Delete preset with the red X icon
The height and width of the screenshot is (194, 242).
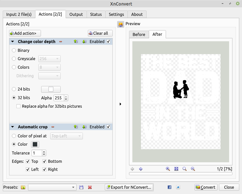pyautogui.click(x=90, y=187)
